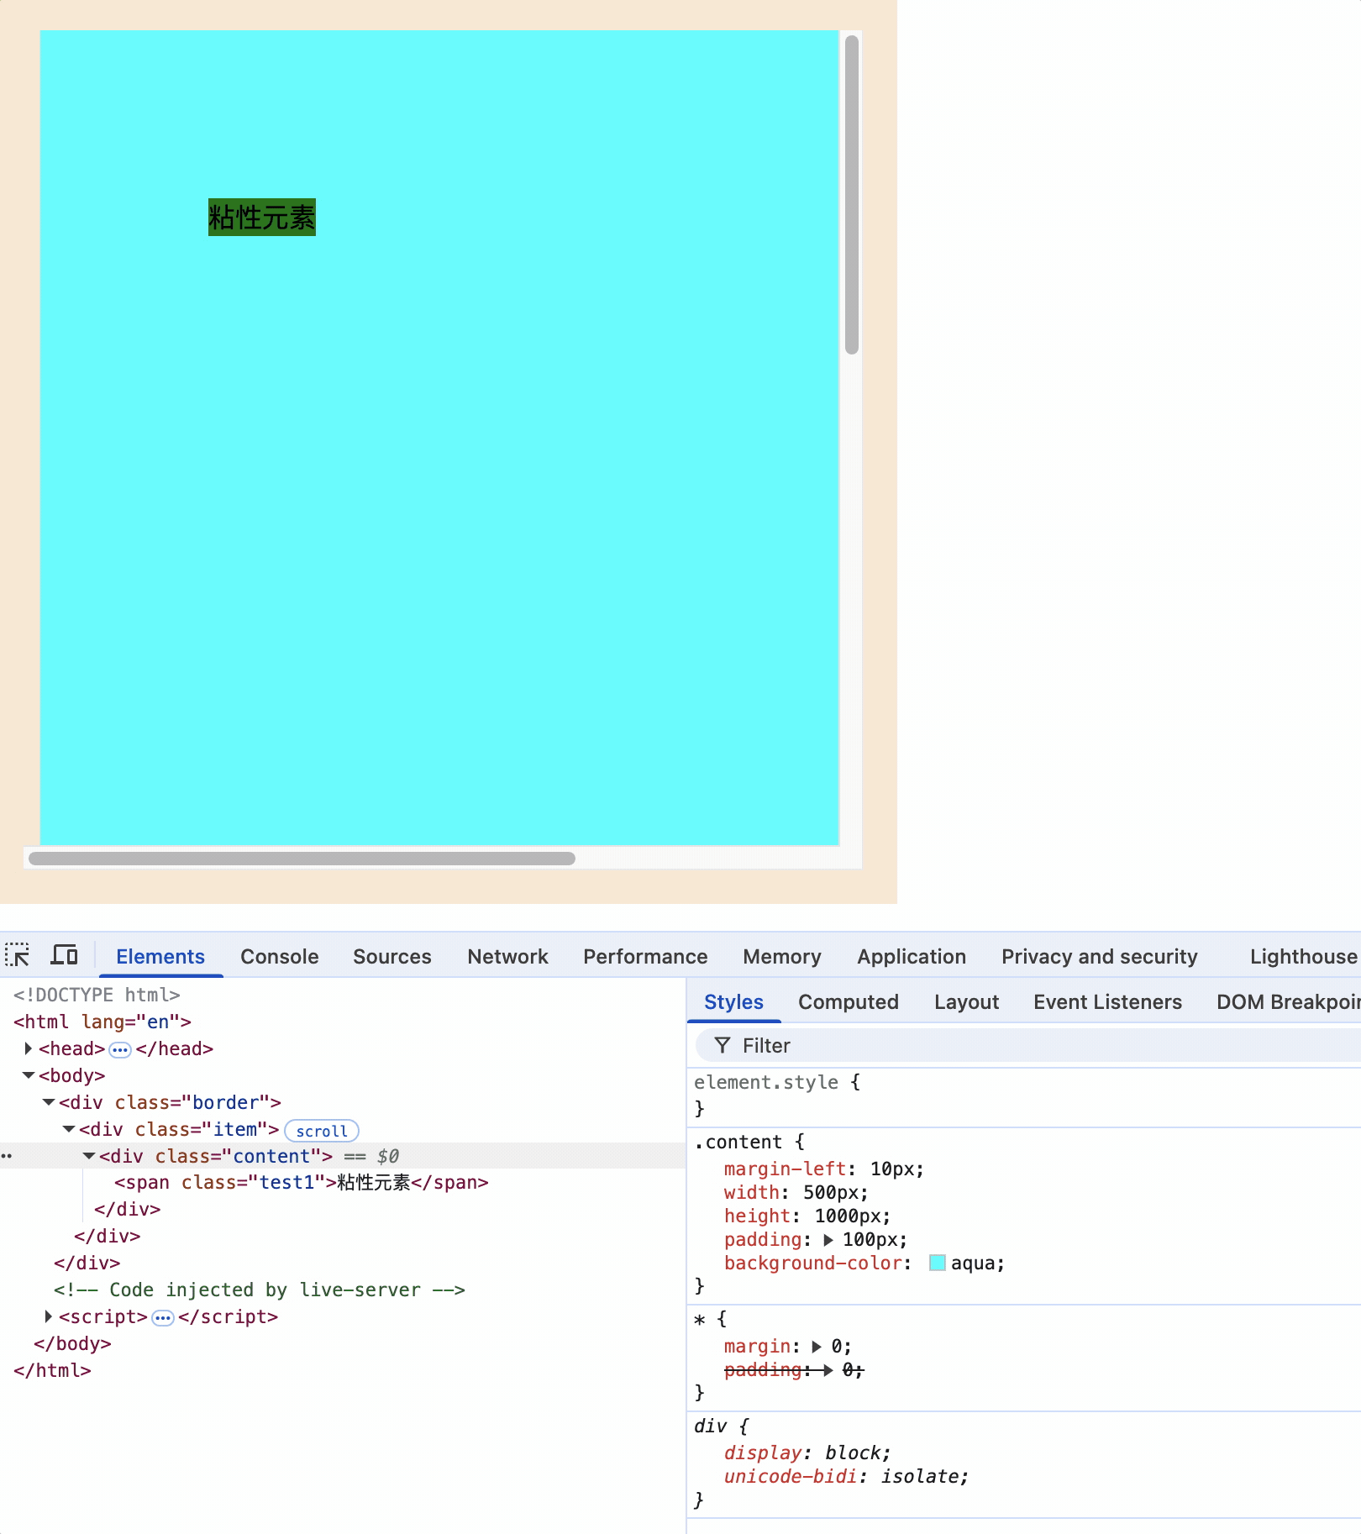Open the Lighthouse tab
The width and height of the screenshot is (1361, 1534).
tap(1303, 956)
